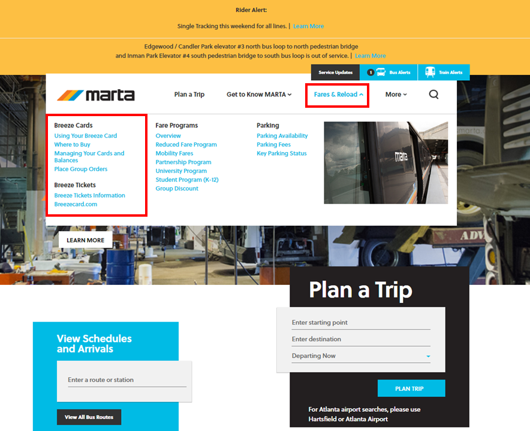This screenshot has height=431, width=530.
Task: Expand the Get to Know MARTA menu
Action: coord(259,95)
